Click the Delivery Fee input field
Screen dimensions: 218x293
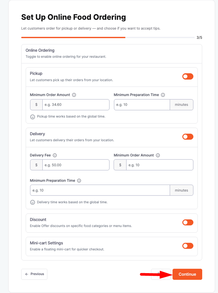click(x=76, y=165)
